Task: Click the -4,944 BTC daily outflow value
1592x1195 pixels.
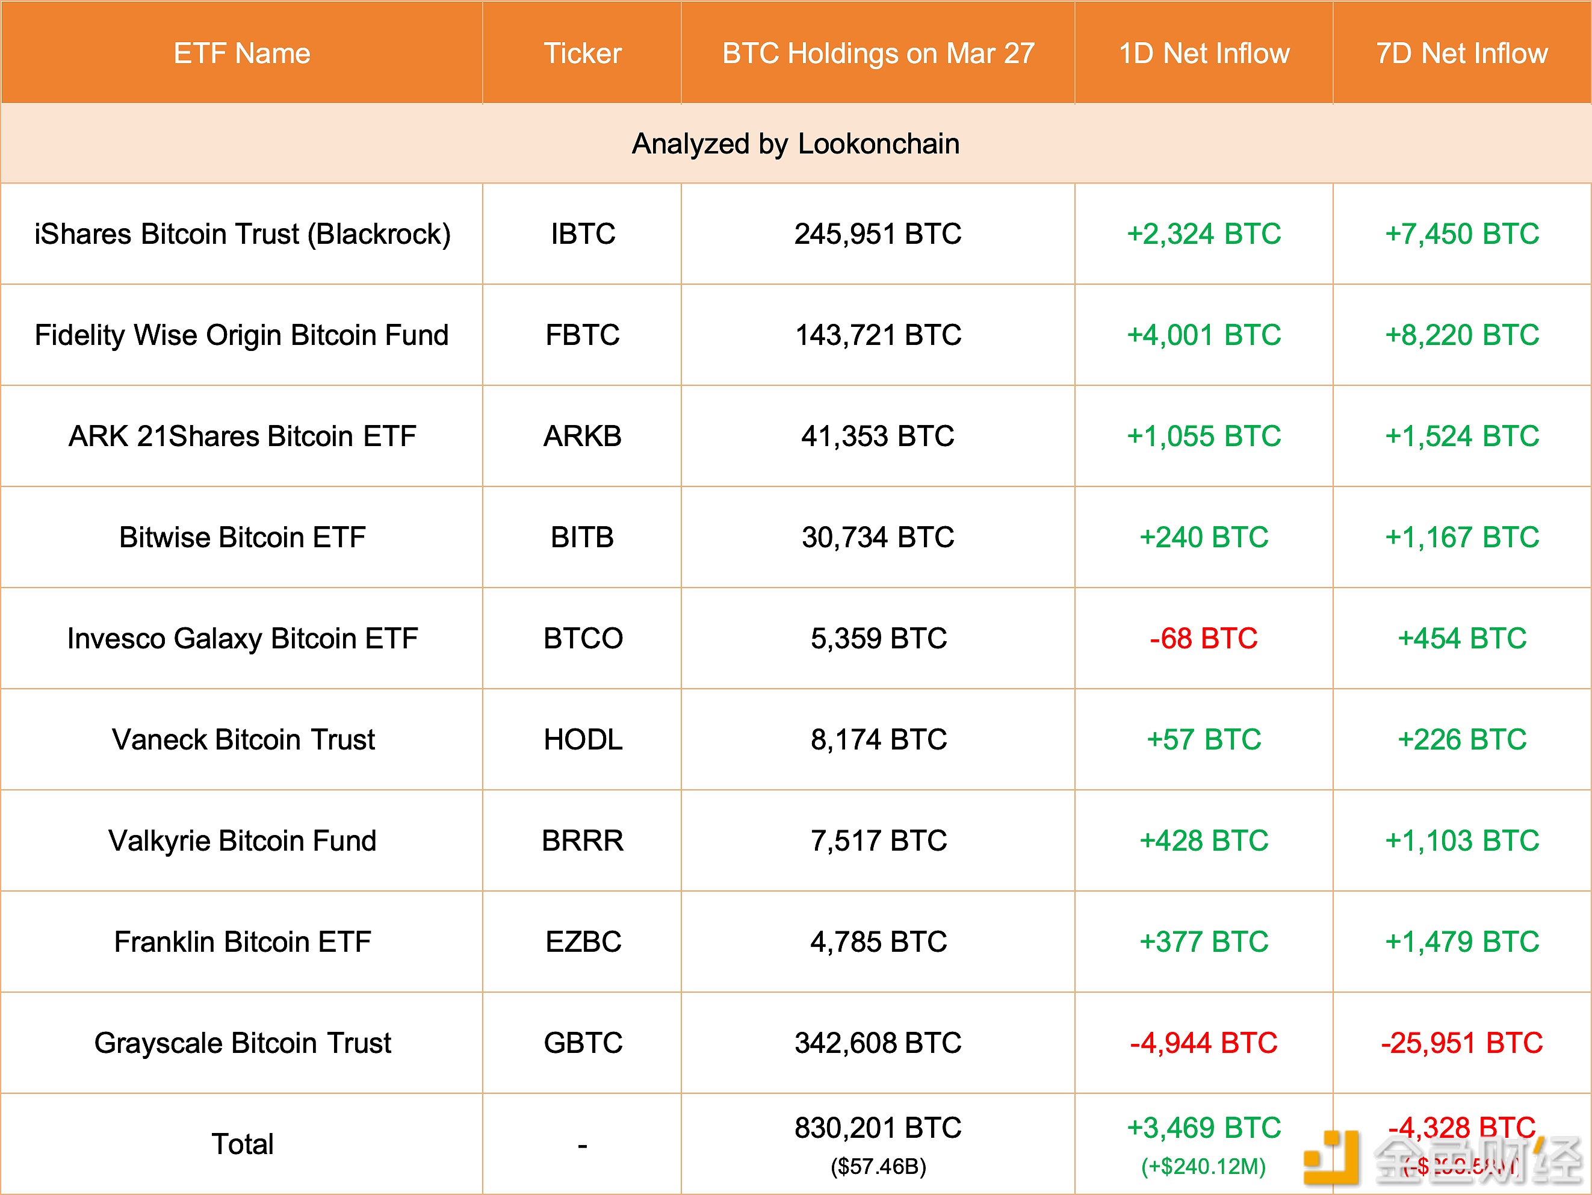Action: (1203, 1043)
